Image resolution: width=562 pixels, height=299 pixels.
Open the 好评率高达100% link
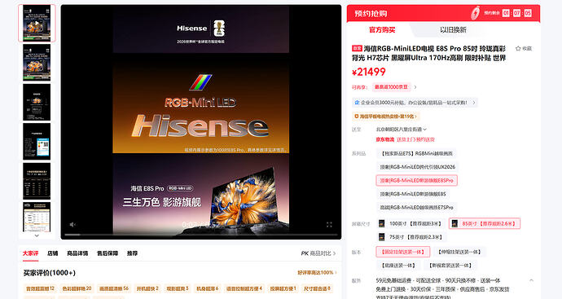(317, 272)
